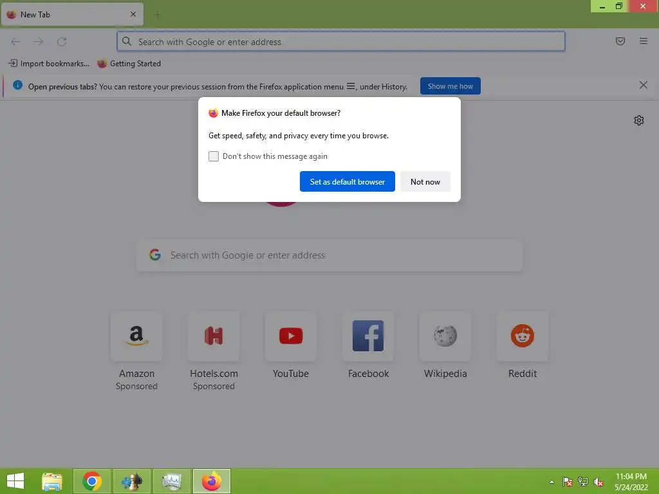The image size is (659, 494).
Task: Click the info icon in notification bar
Action: coord(17,86)
